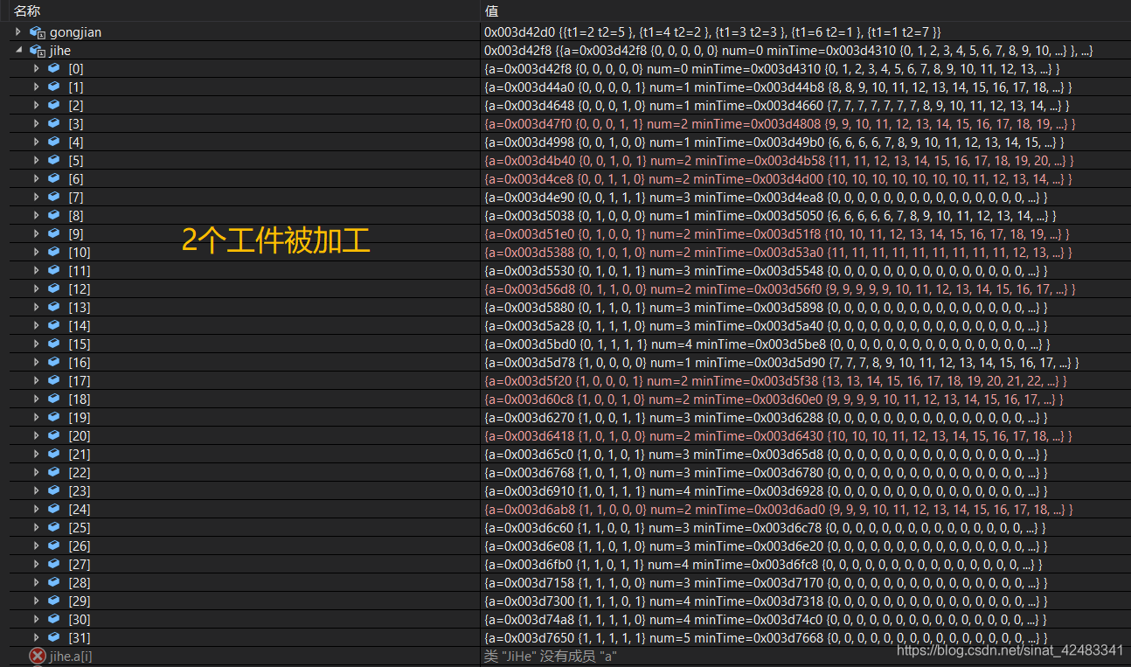Click the cube icon of element [4]
Image resolution: width=1131 pixels, height=667 pixels.
point(54,142)
